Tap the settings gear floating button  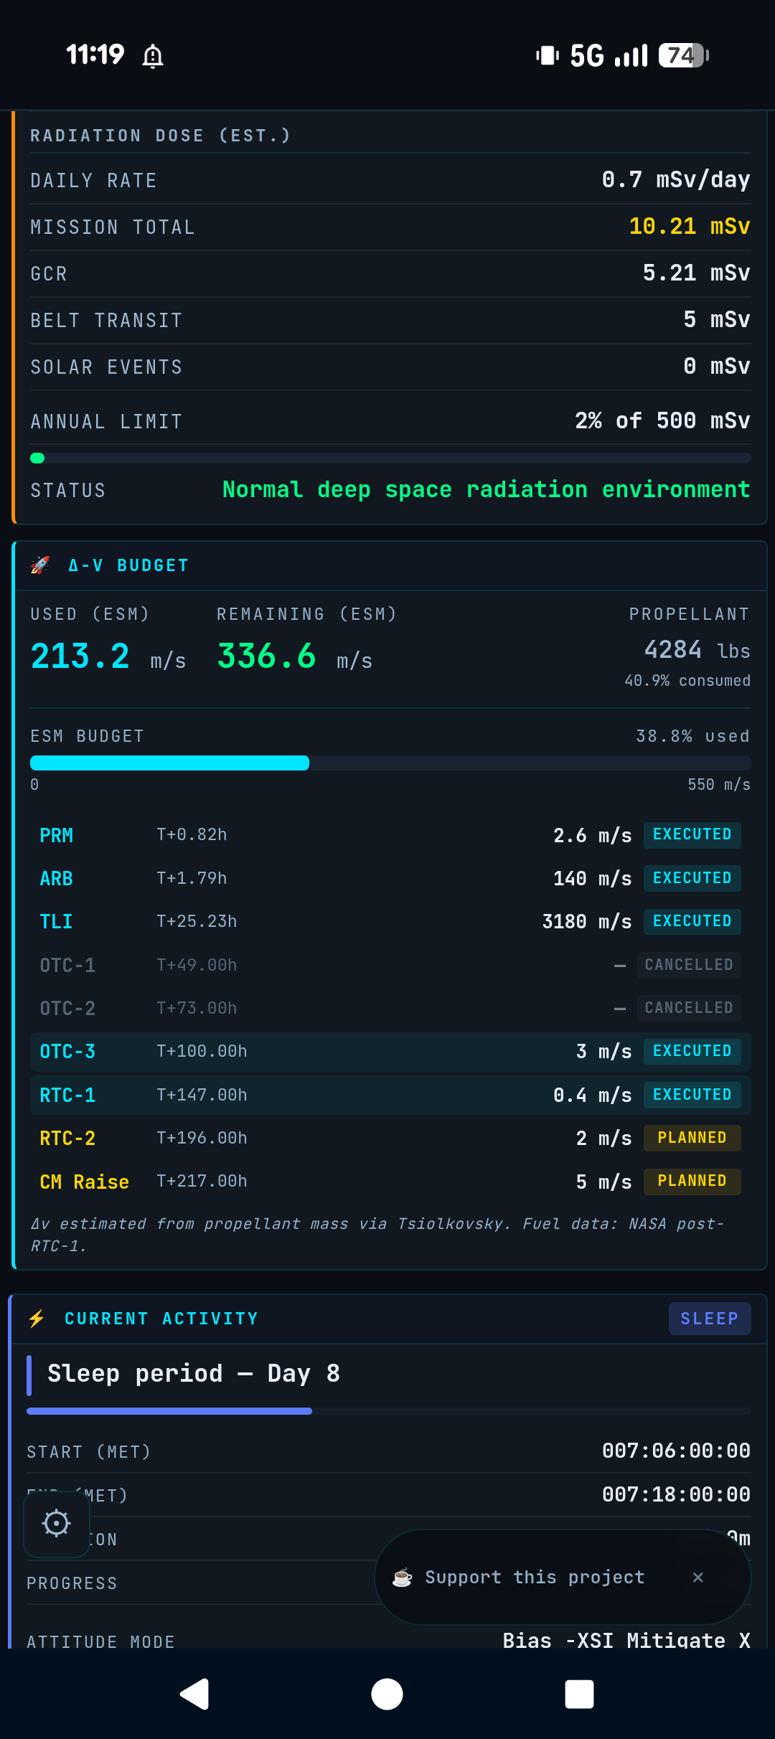pyautogui.click(x=56, y=1523)
